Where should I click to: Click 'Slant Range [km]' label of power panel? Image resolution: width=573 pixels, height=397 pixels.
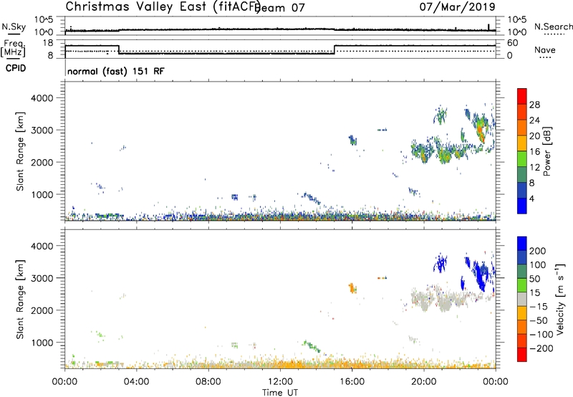pos(20,151)
